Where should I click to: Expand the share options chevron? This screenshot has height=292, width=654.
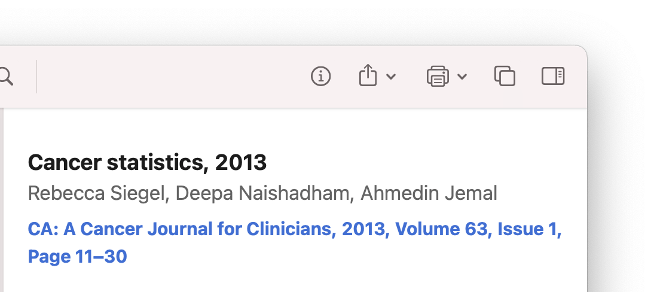[391, 77]
